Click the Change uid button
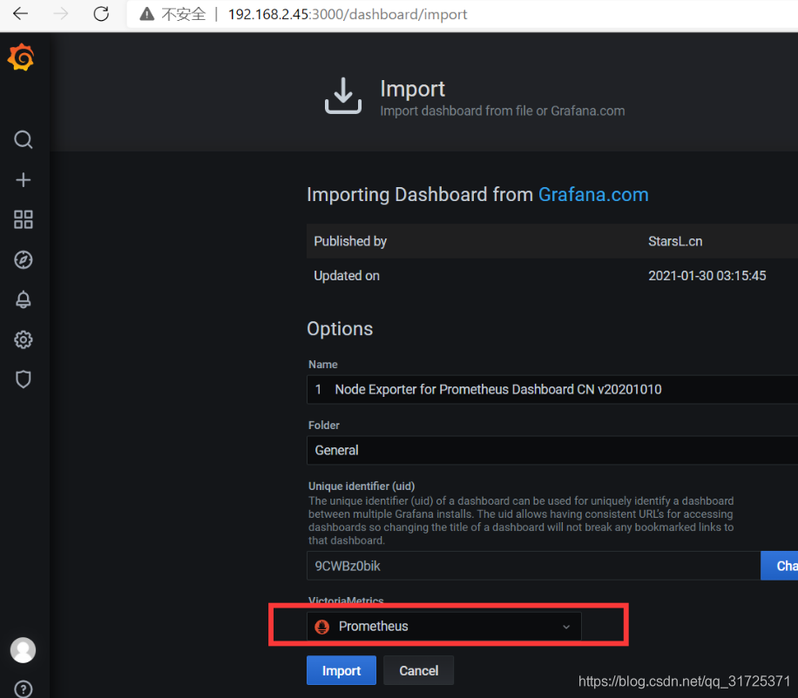The image size is (798, 698). 779,566
